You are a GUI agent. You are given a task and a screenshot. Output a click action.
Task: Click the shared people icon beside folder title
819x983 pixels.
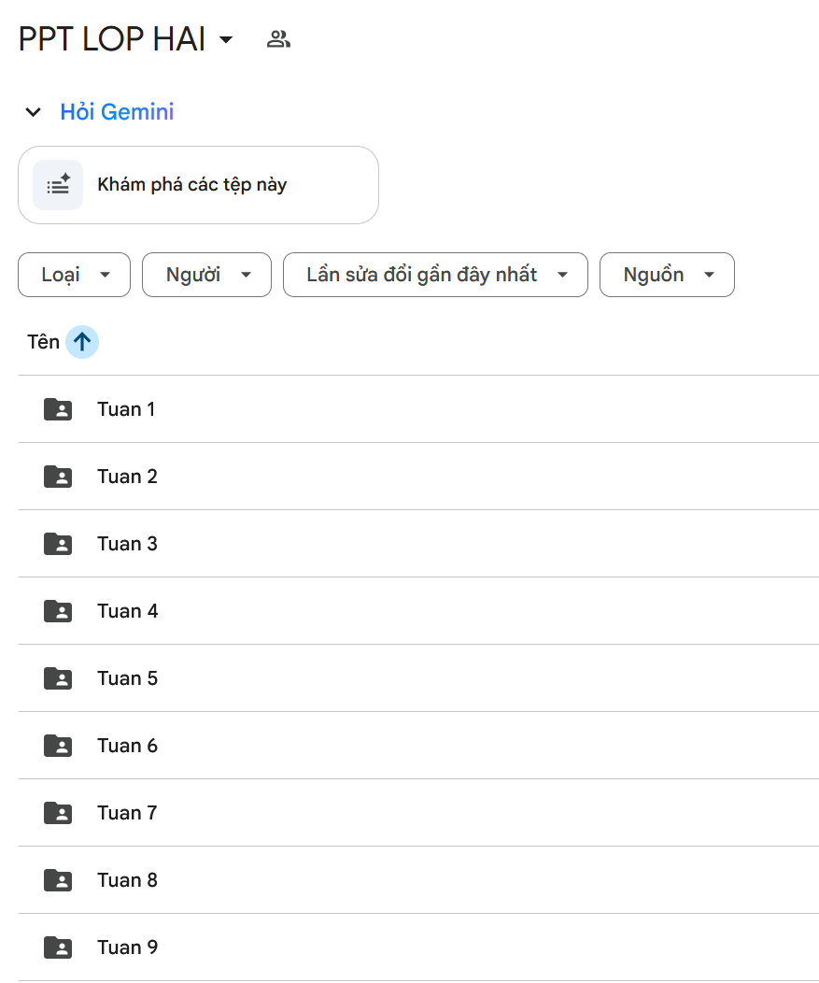(278, 39)
